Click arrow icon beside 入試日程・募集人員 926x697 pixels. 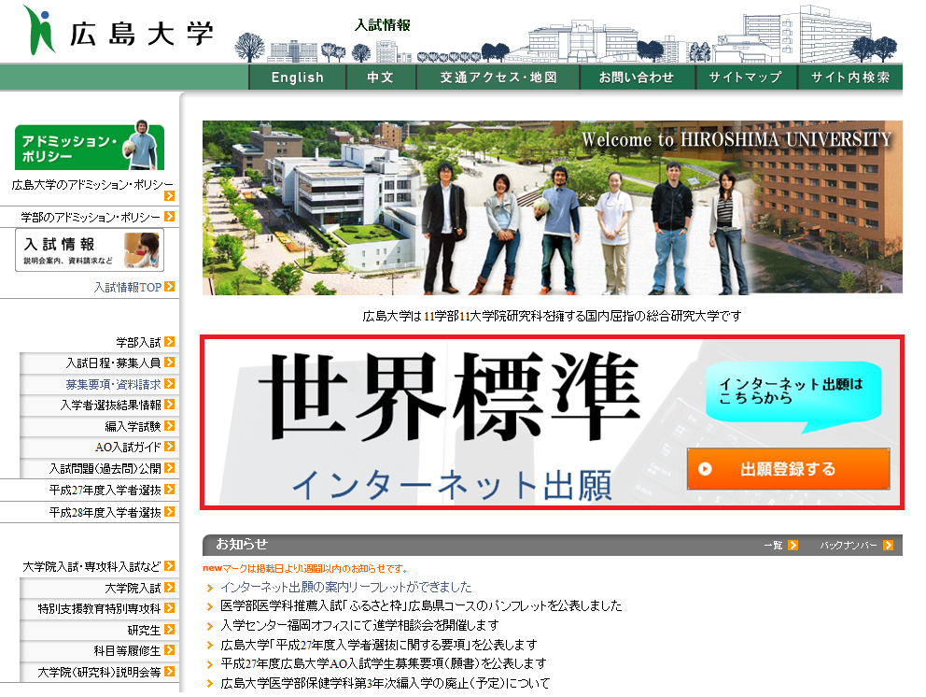170,363
